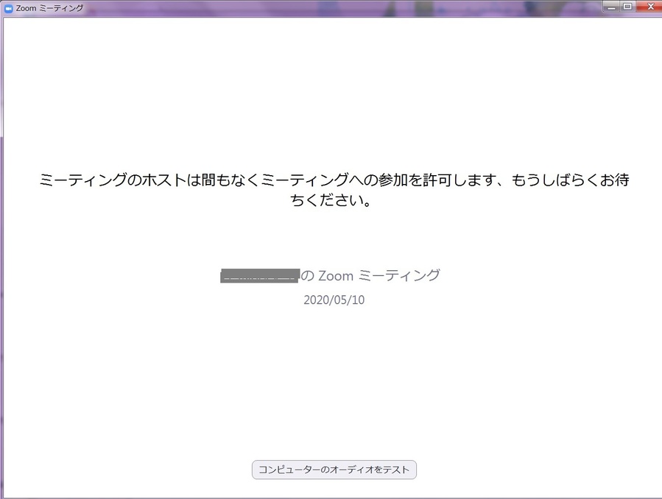Click コンピューターのオーディオをテスト button
The height and width of the screenshot is (499, 662).
[334, 470]
